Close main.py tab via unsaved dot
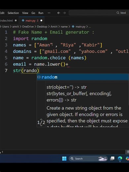 click(x=41, y=21)
